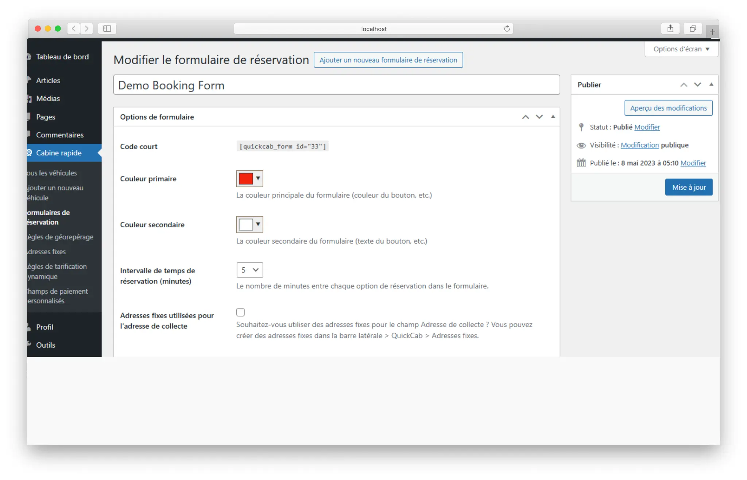Click the Demo Booking Form title field
The width and height of the screenshot is (747, 480).
pyautogui.click(x=336, y=85)
